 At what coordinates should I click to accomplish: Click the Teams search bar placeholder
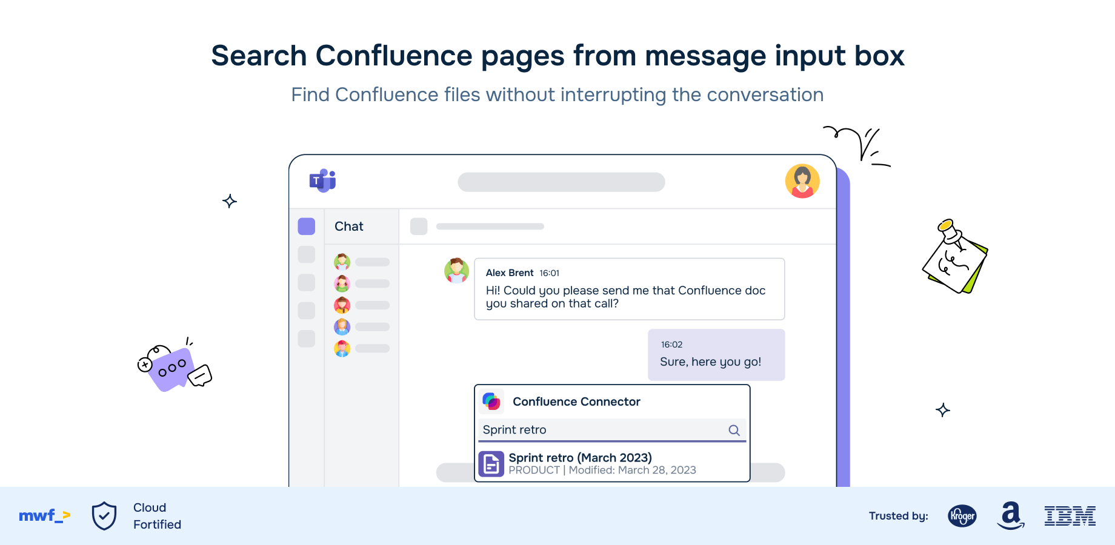point(561,182)
